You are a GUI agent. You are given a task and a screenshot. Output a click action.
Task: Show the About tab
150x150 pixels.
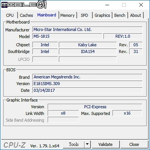pyautogui.click(x=135, y=15)
